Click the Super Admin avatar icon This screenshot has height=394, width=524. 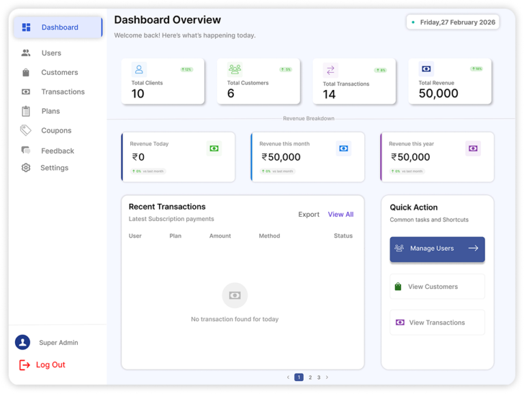[23, 342]
